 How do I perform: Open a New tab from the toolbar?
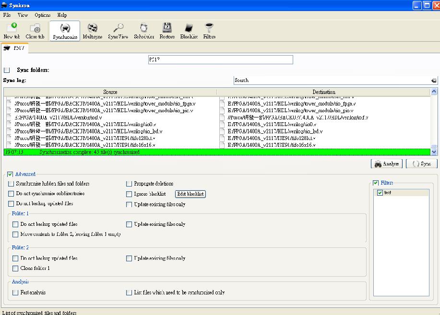click(12, 31)
